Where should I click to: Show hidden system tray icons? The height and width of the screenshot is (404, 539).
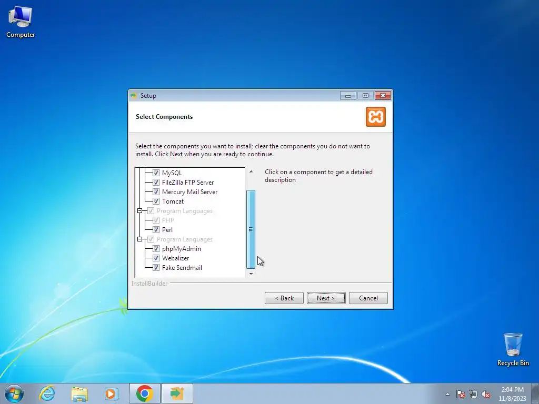point(447,394)
